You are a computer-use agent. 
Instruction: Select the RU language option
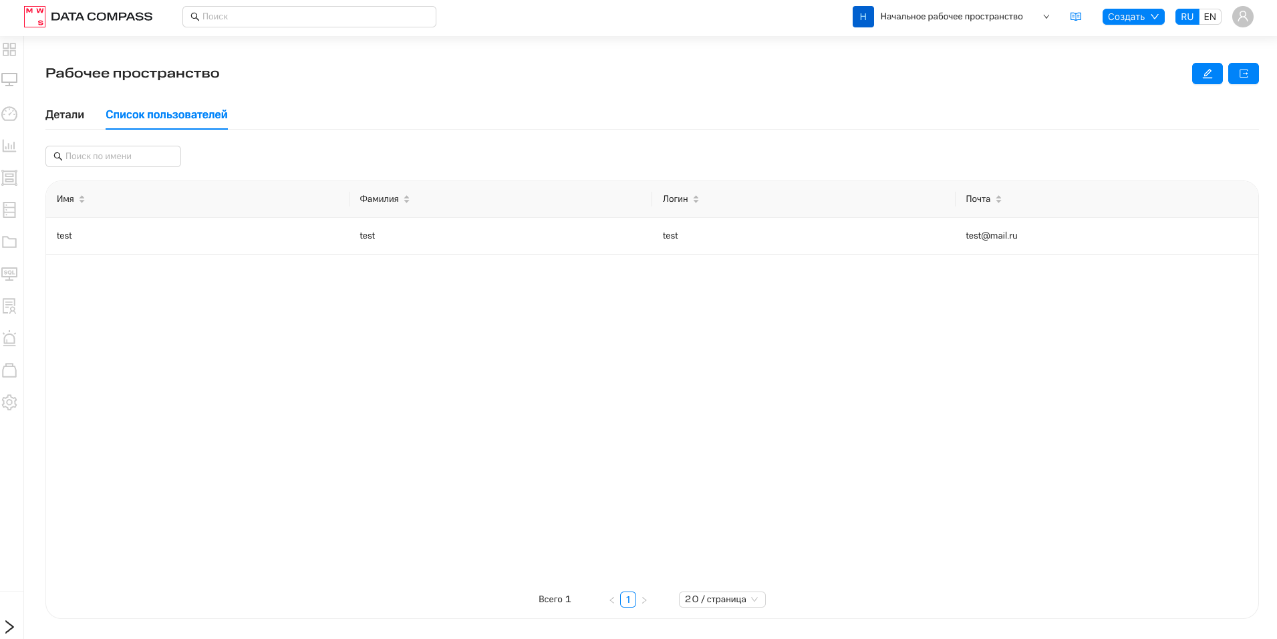click(x=1187, y=17)
